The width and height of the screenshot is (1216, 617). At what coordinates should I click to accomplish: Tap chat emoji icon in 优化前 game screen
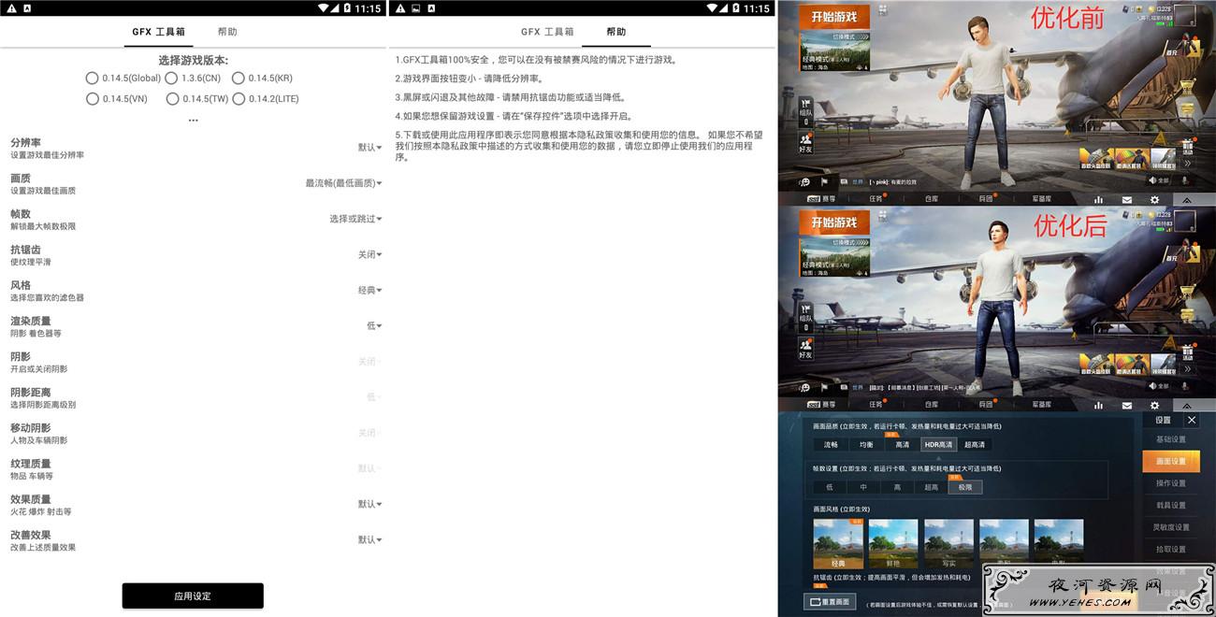point(804,181)
